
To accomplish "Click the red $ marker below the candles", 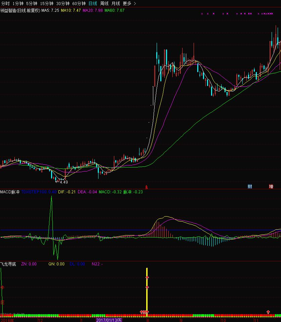I will click(146, 187).
